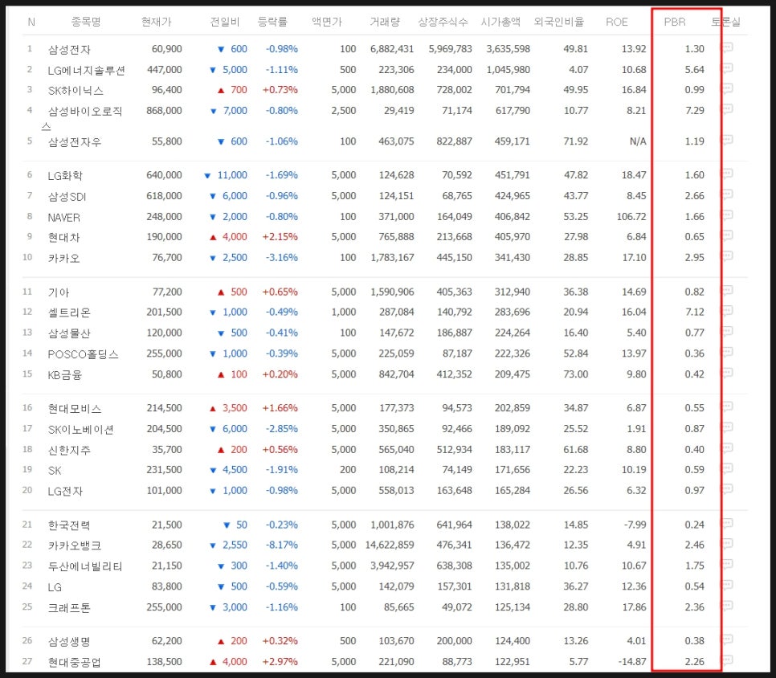Open discussion room icon for KB금융 row
The width and height of the screenshot is (776, 678).
click(727, 374)
